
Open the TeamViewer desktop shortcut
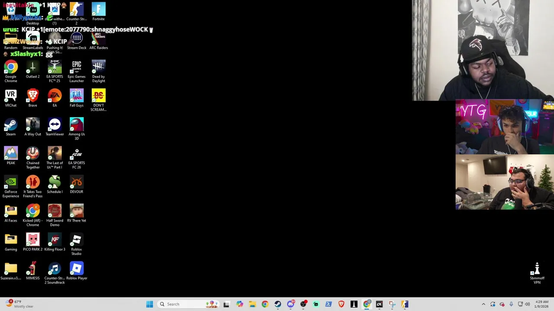tap(55, 127)
